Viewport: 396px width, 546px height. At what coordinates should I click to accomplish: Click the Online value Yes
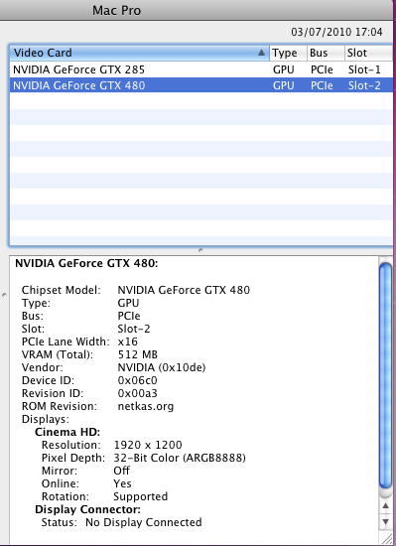(x=122, y=483)
